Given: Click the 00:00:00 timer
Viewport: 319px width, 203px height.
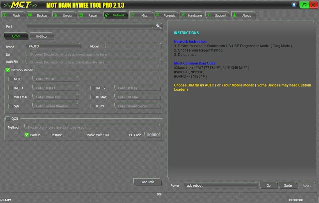Looking at the screenshot, I should (296, 200).
